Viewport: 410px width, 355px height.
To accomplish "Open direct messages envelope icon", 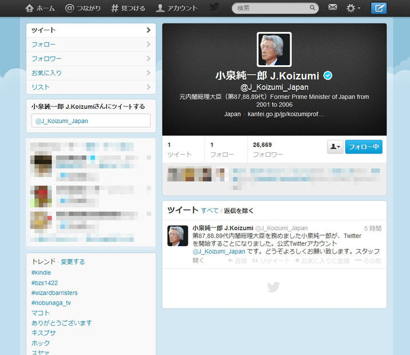I will click(333, 7).
